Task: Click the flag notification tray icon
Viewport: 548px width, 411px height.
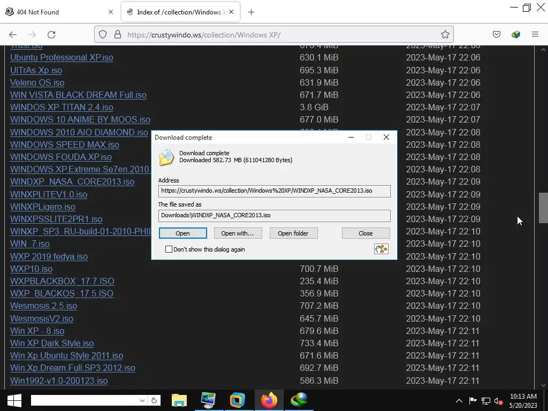Action: pos(473,401)
